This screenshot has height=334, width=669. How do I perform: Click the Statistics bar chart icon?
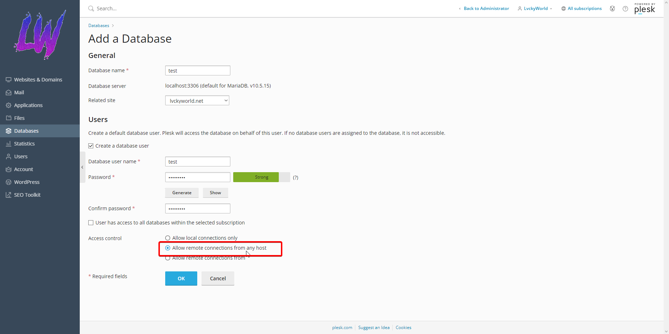tap(9, 144)
